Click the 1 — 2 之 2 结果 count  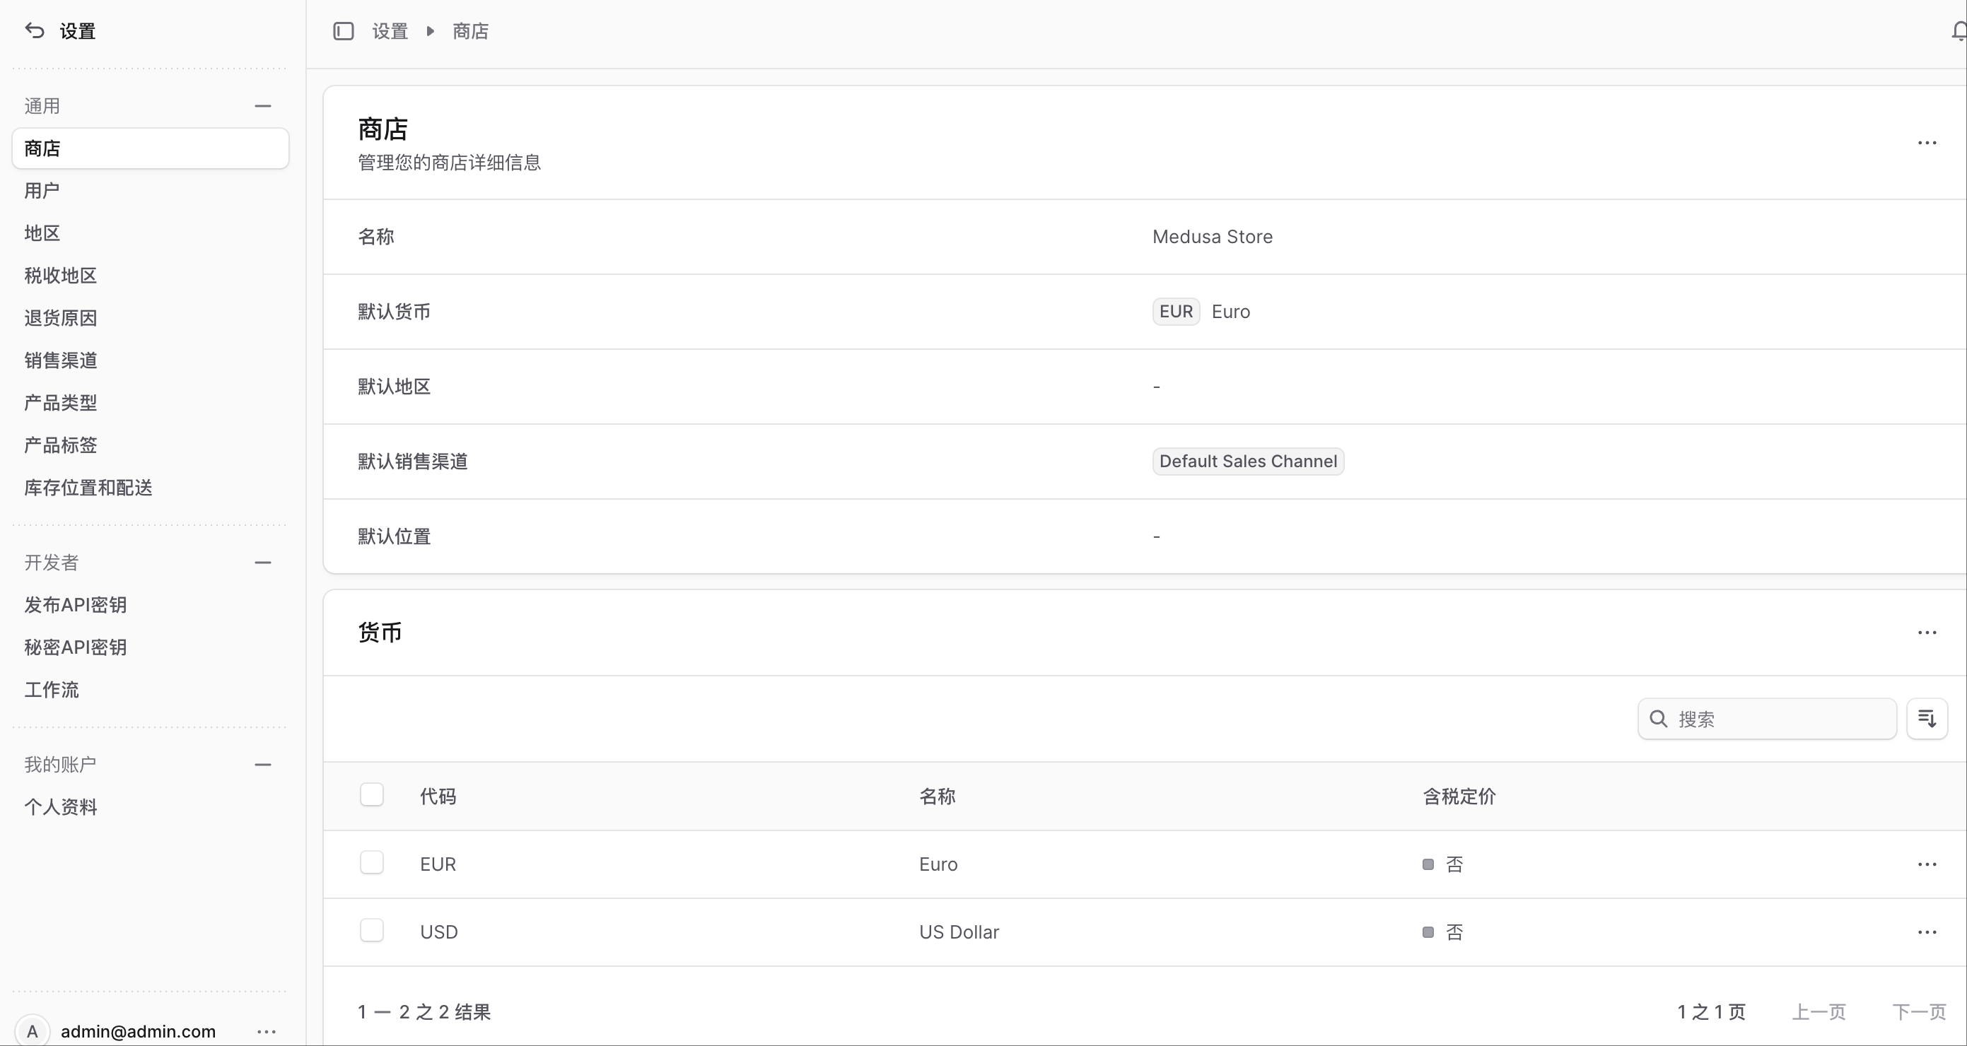[x=424, y=1011]
